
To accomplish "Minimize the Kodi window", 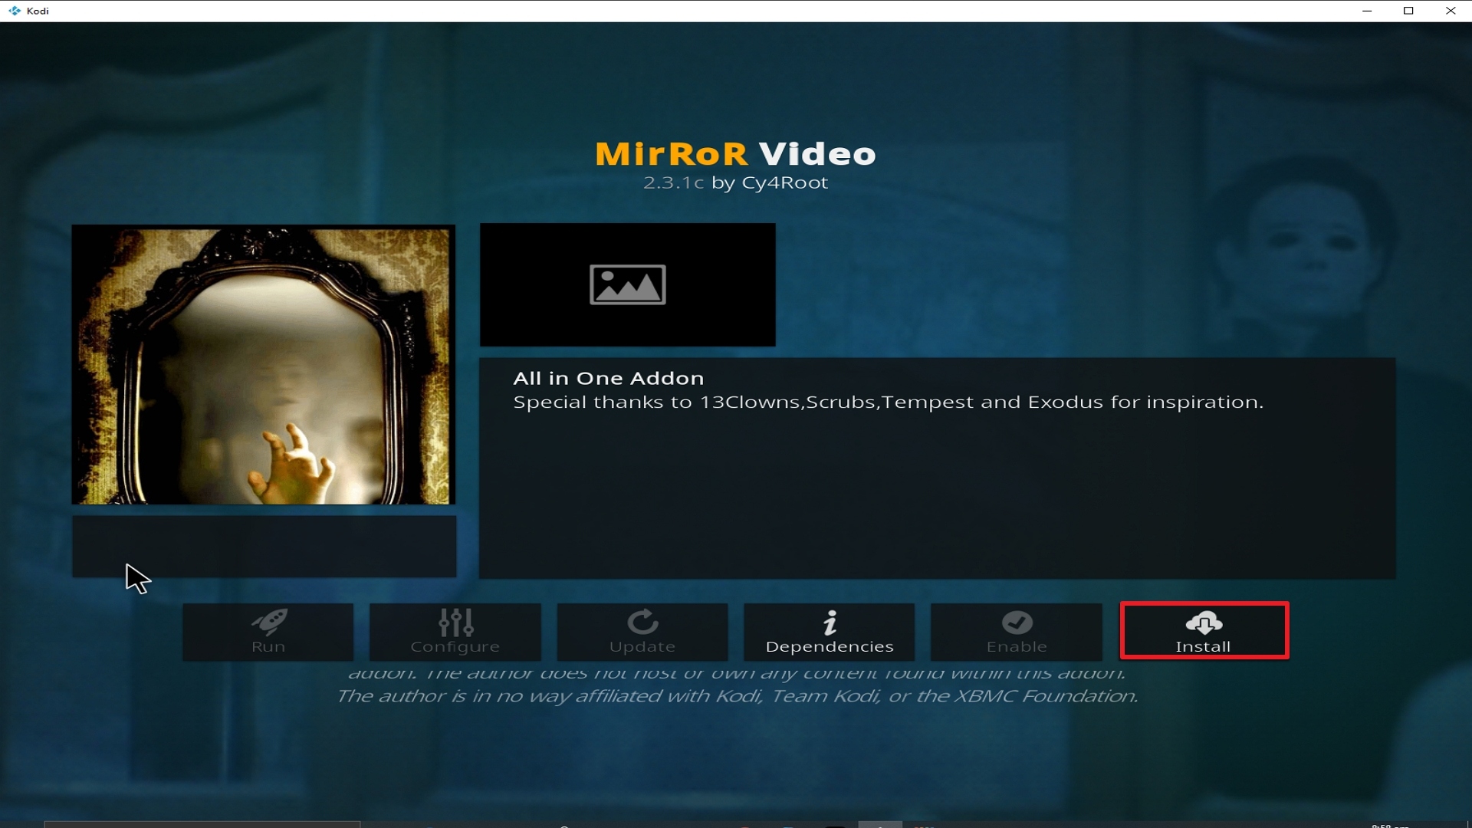I will (x=1366, y=11).
